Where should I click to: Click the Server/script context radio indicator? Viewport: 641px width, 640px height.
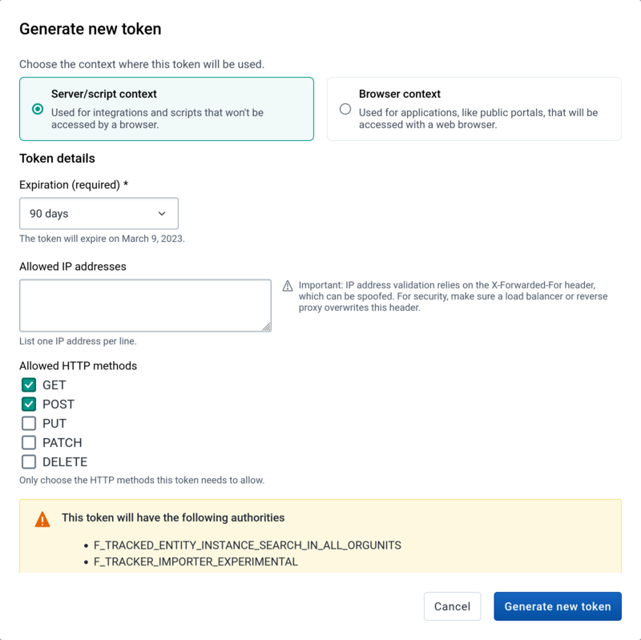[x=37, y=110]
